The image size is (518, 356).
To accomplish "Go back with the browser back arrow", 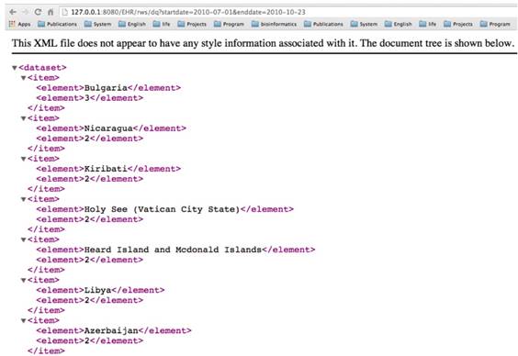I will [x=13, y=12].
